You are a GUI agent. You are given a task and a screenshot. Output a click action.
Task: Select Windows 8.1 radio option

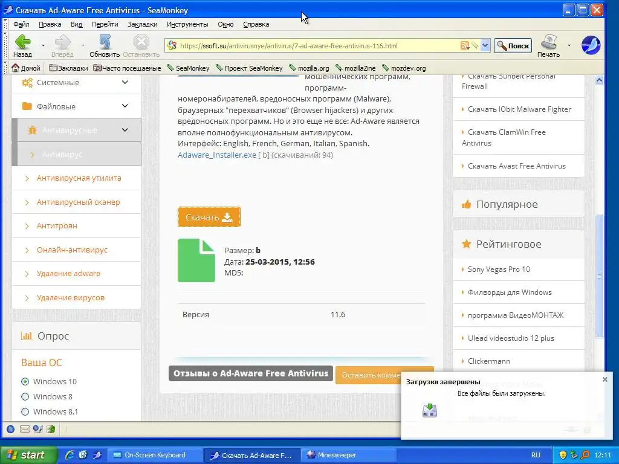25,412
